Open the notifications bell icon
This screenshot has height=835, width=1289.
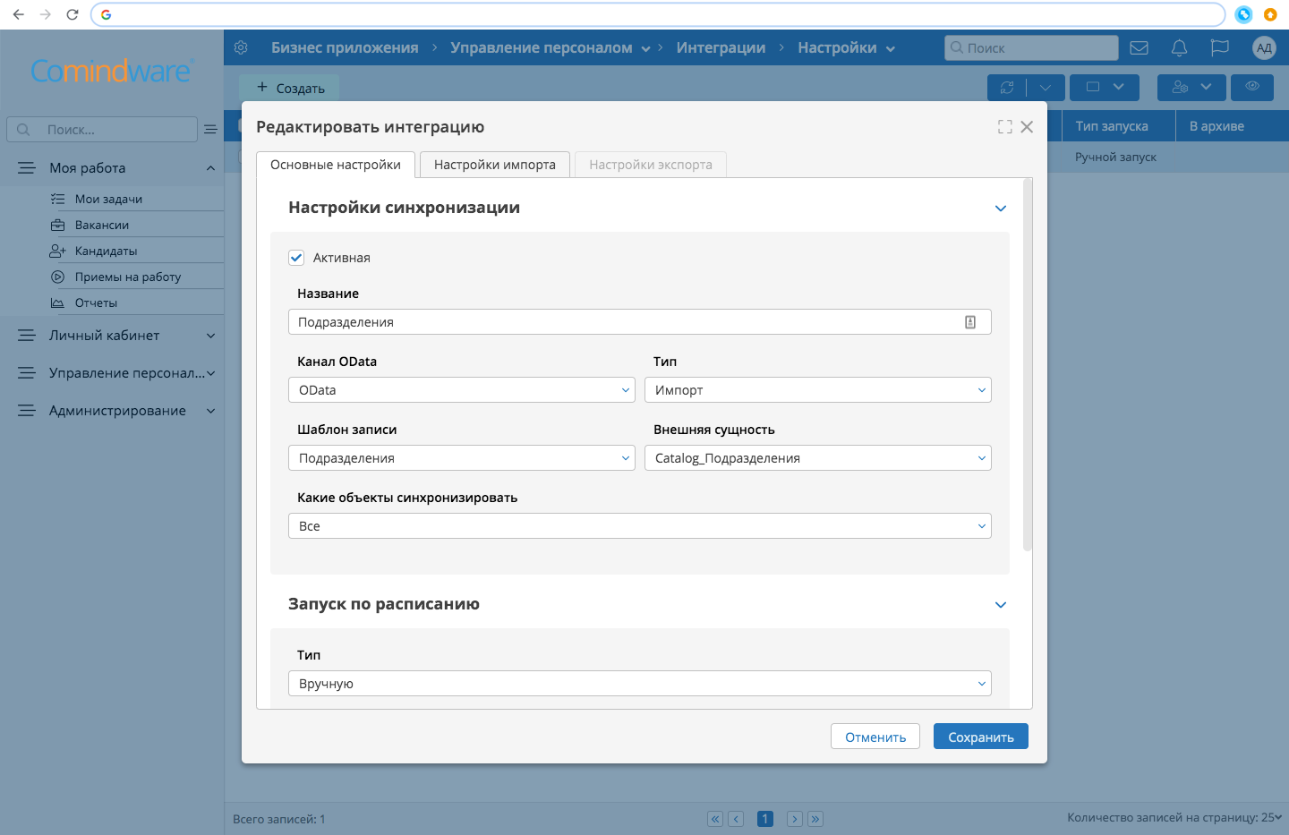[1179, 47]
